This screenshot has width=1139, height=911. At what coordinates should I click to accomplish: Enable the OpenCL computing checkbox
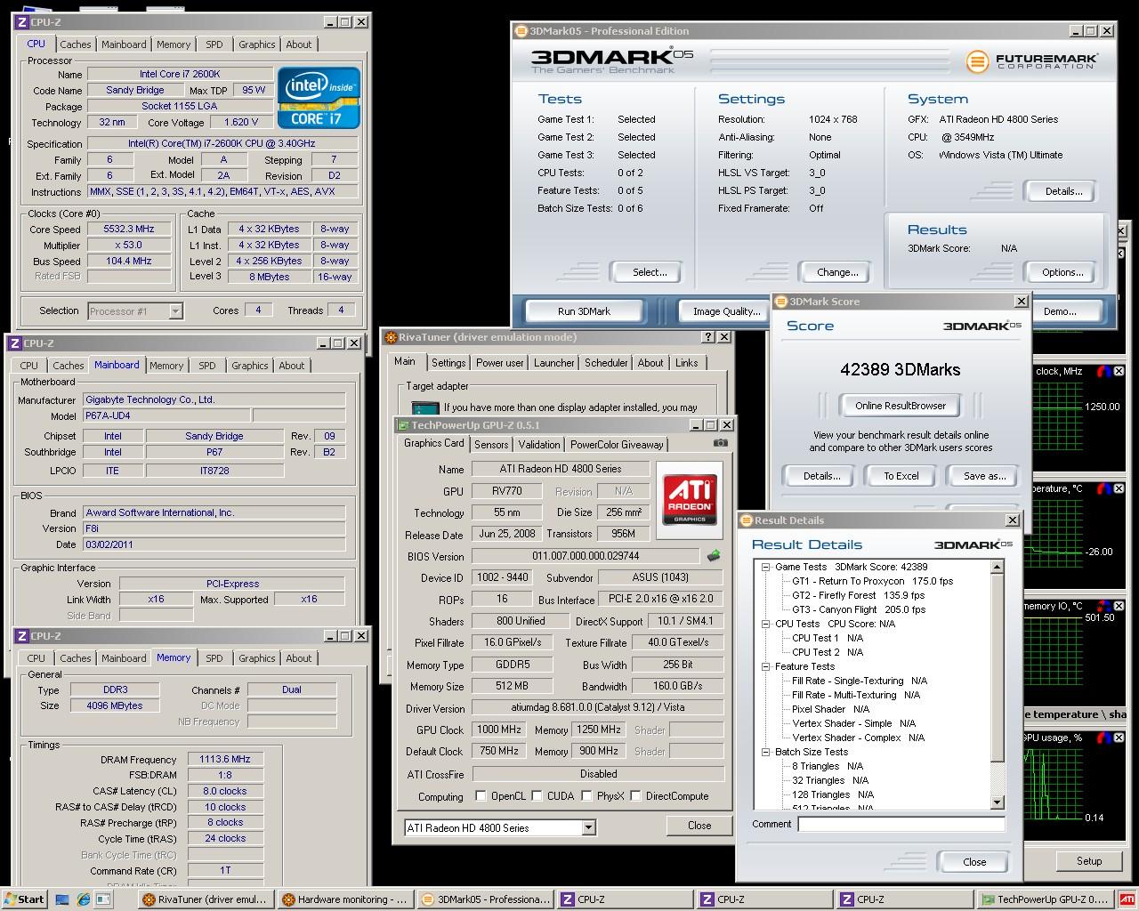481,796
